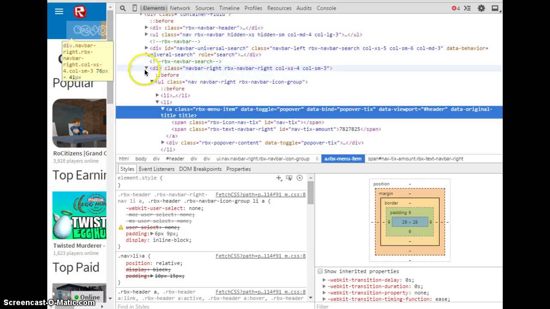Image resolution: width=550 pixels, height=309 pixels.
Task: Click ul.nav.navbar-right.rbx-navbar-icon-group breadcrumb
Action: [263, 159]
